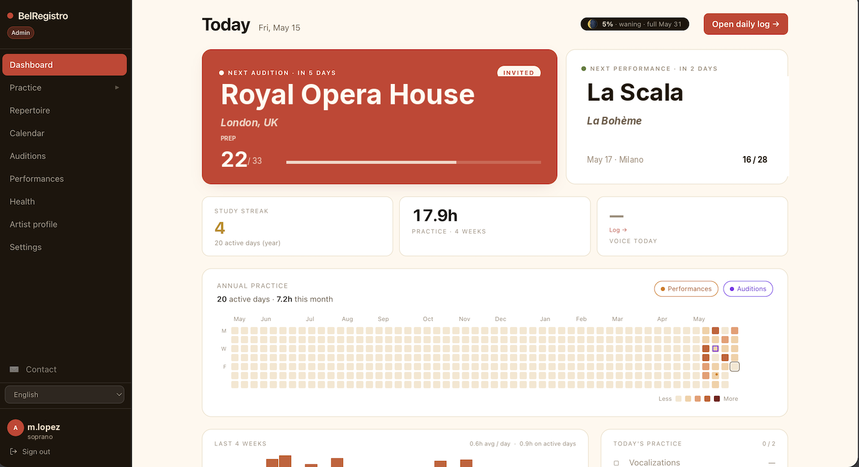The height and width of the screenshot is (467, 859).
Task: Click the 'May 17 · Milano' text
Action: pyautogui.click(x=615, y=160)
